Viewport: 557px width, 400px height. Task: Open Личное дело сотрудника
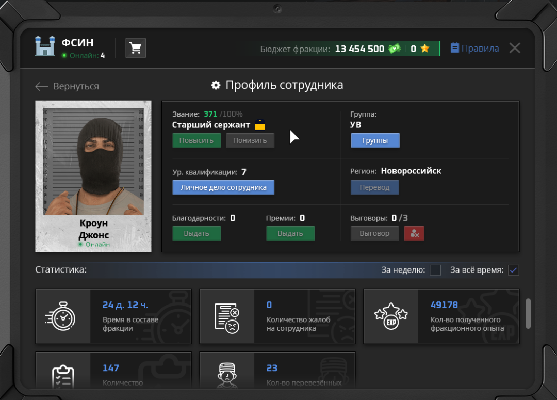point(223,187)
